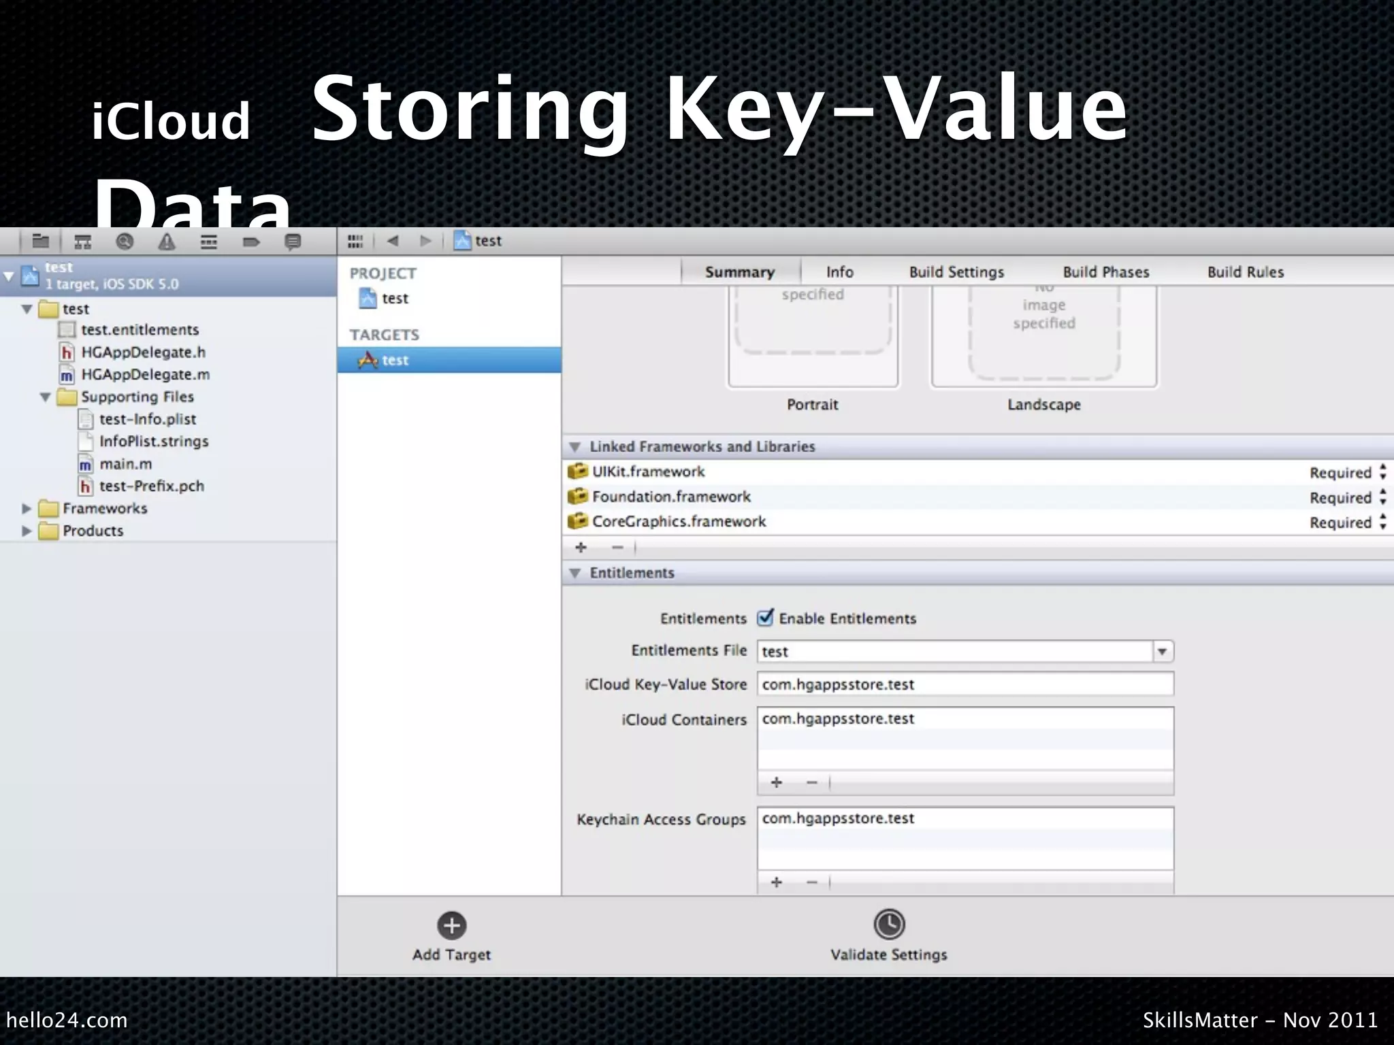1394x1045 pixels.
Task: Go forward with the right arrow
Action: click(x=426, y=241)
